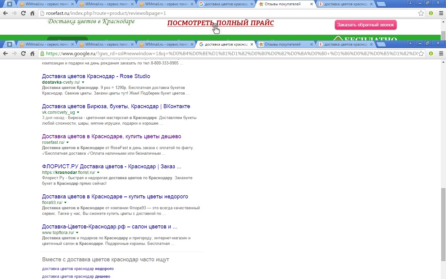Open a new tab in the rosefast.ru window
Viewport: 446px width, 279px height.
tap(381, 4)
